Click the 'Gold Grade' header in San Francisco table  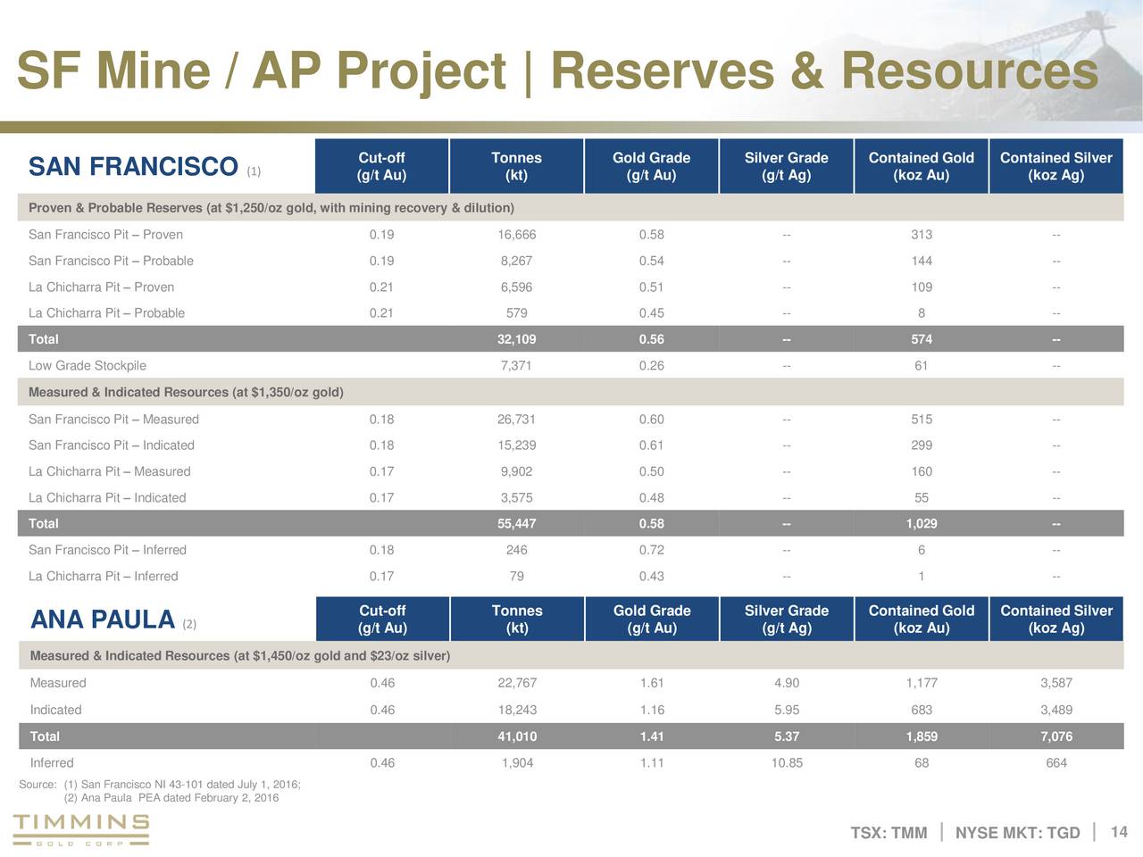coord(651,166)
